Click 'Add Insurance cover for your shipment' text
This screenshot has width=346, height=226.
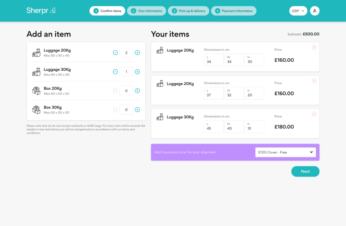coord(185,152)
